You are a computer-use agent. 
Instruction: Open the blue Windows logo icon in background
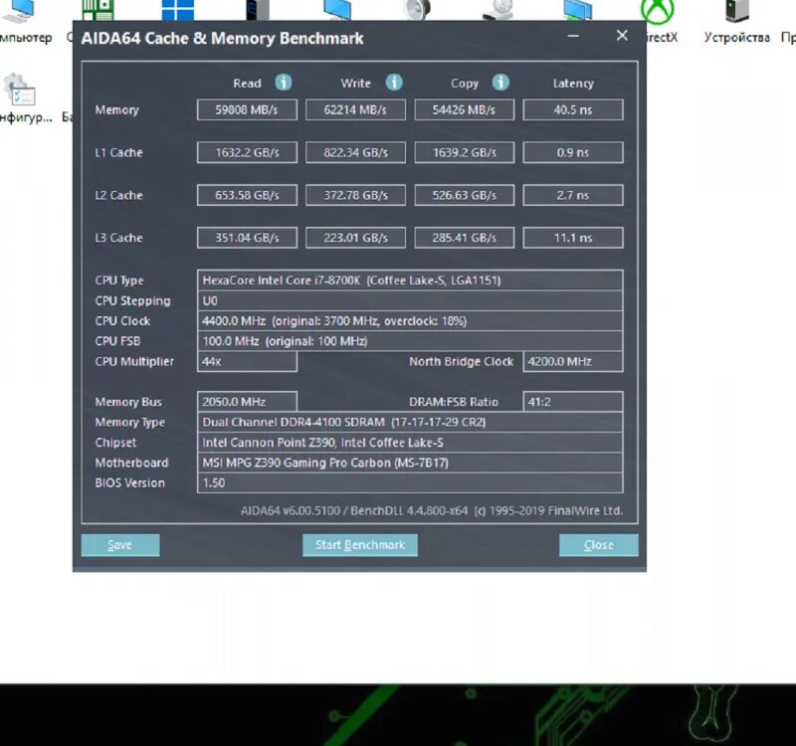click(x=178, y=10)
